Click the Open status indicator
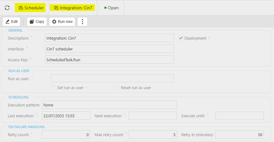274x142 pixels. 111,8
